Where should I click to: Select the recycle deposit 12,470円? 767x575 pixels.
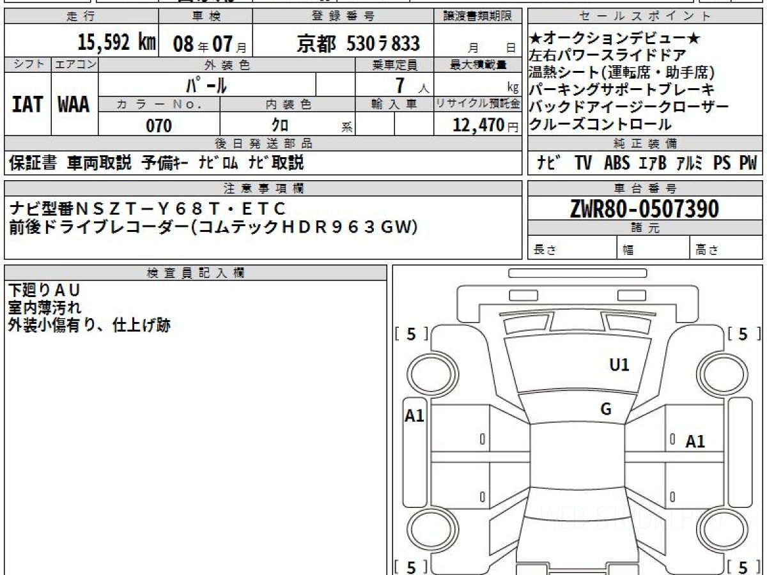click(486, 126)
